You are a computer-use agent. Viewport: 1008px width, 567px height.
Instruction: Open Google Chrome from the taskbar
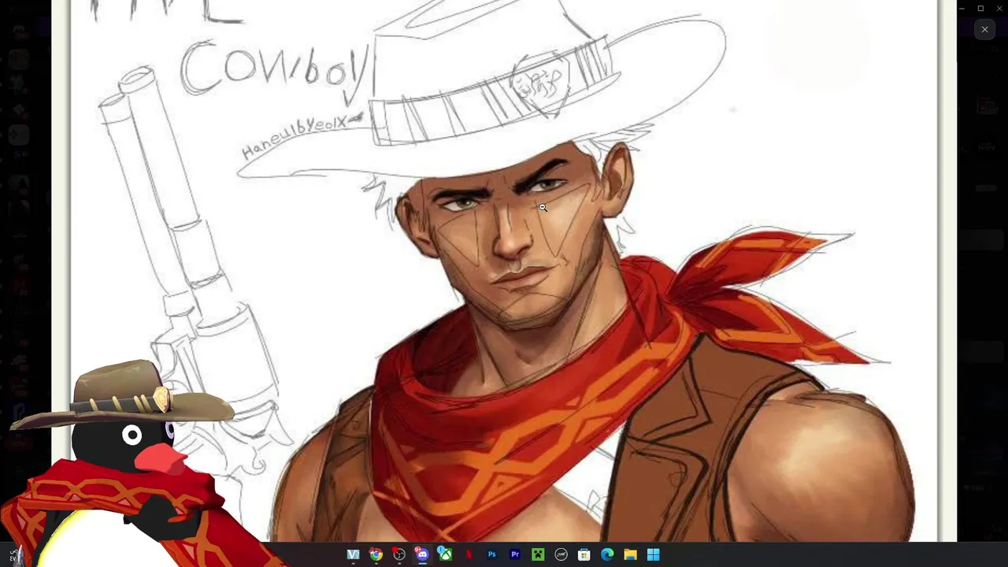(376, 555)
